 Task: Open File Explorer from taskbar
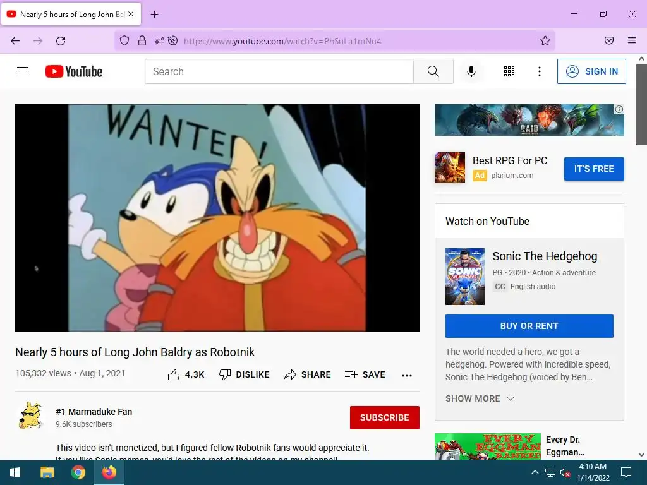tap(47, 472)
